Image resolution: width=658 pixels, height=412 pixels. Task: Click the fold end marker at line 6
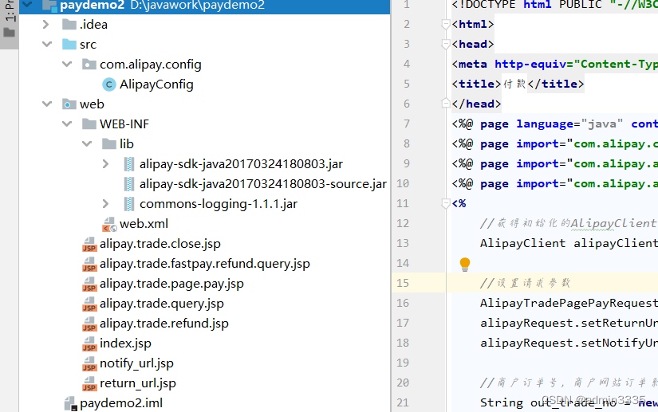point(446,103)
